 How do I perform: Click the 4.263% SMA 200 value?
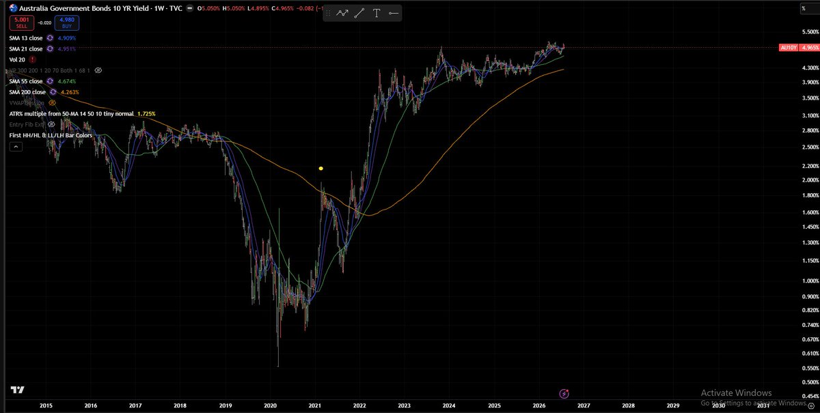[x=70, y=92]
